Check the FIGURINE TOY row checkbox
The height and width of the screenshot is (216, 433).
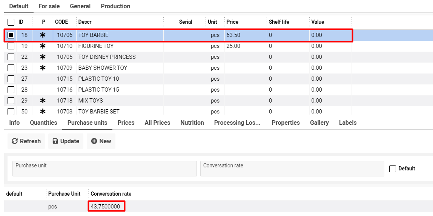tap(11, 46)
